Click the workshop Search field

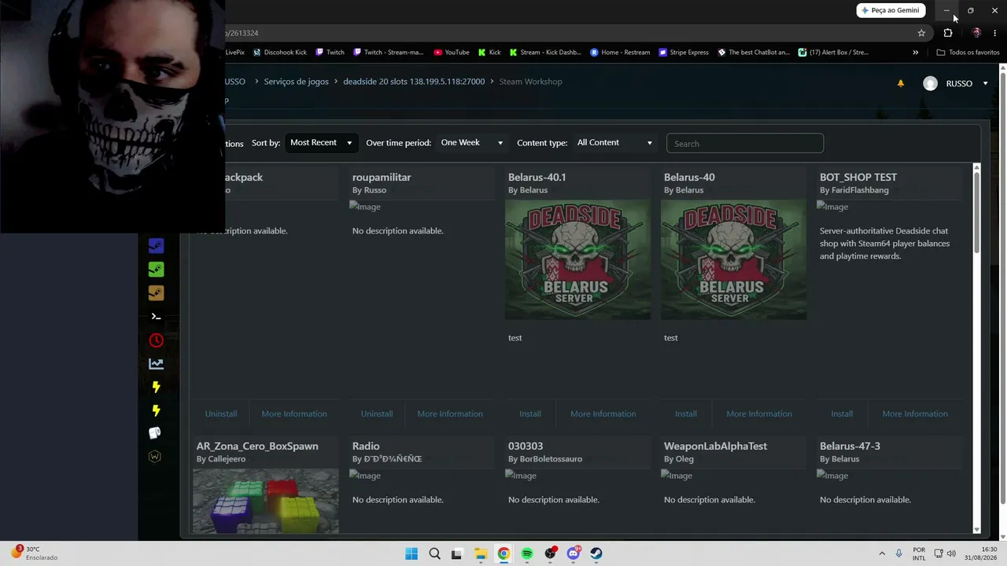pyautogui.click(x=745, y=144)
